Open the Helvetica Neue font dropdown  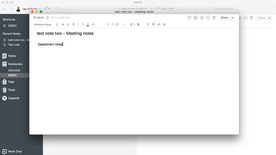[x=46, y=25]
